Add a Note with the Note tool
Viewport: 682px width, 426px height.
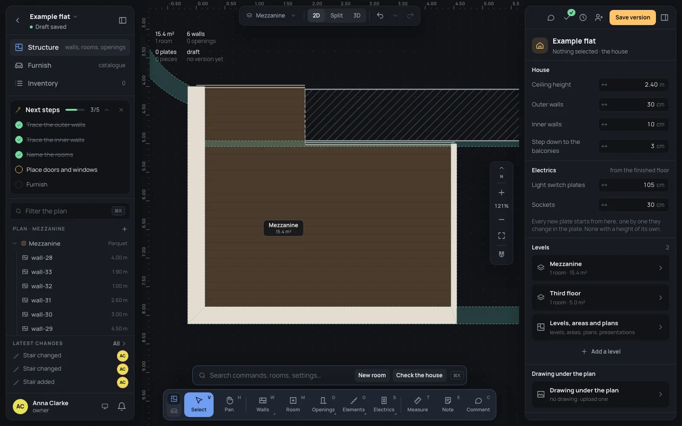point(448,404)
